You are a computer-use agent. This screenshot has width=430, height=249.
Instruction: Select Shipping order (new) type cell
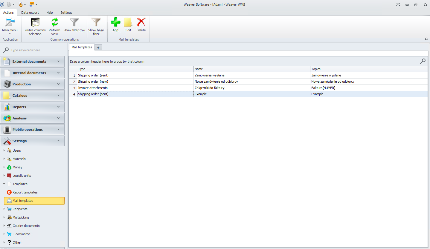click(x=135, y=82)
